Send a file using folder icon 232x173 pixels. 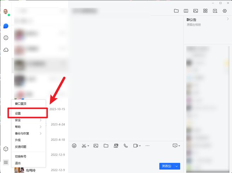coord(106,146)
